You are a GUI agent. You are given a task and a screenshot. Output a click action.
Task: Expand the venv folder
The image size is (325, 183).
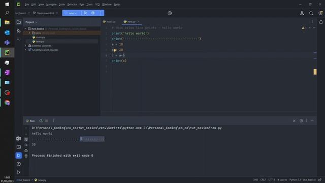(x=29, y=33)
